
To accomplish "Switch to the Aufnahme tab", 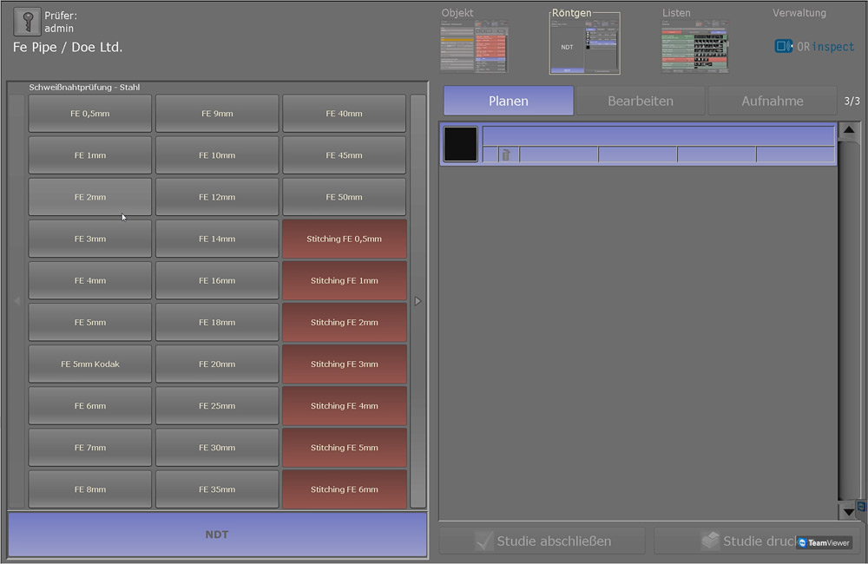I will click(773, 101).
